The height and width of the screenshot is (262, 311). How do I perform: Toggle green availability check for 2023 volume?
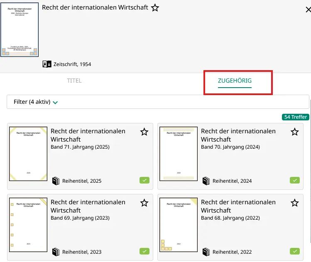[x=144, y=251]
